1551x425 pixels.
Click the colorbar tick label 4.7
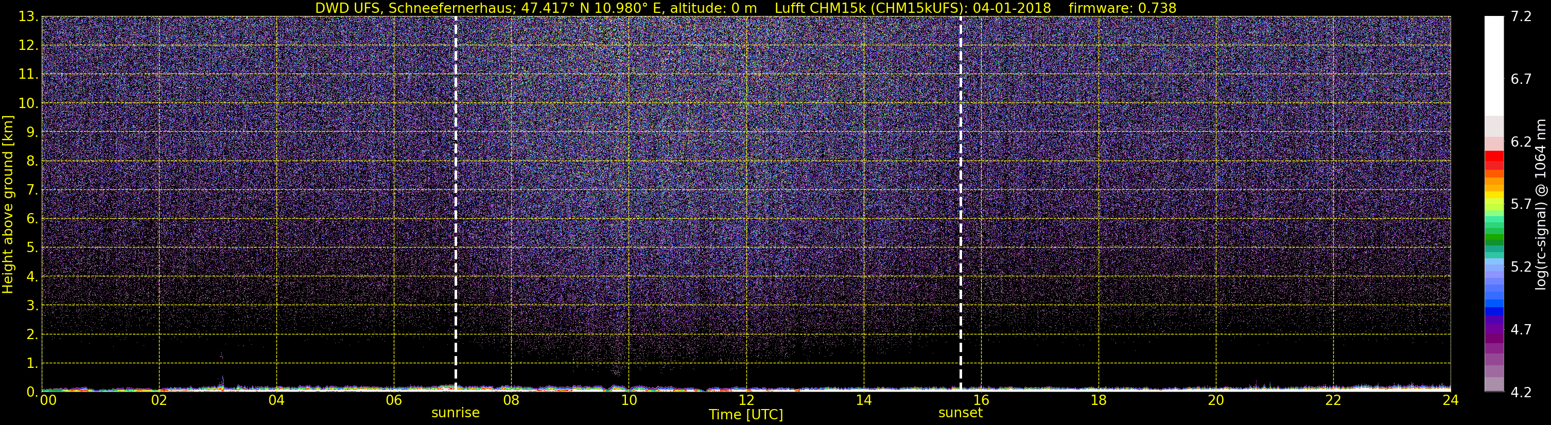pos(1521,330)
